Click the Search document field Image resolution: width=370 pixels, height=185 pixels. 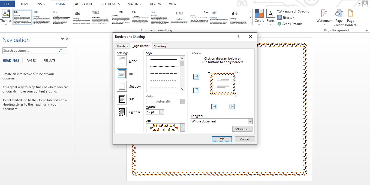pyautogui.click(x=30, y=51)
